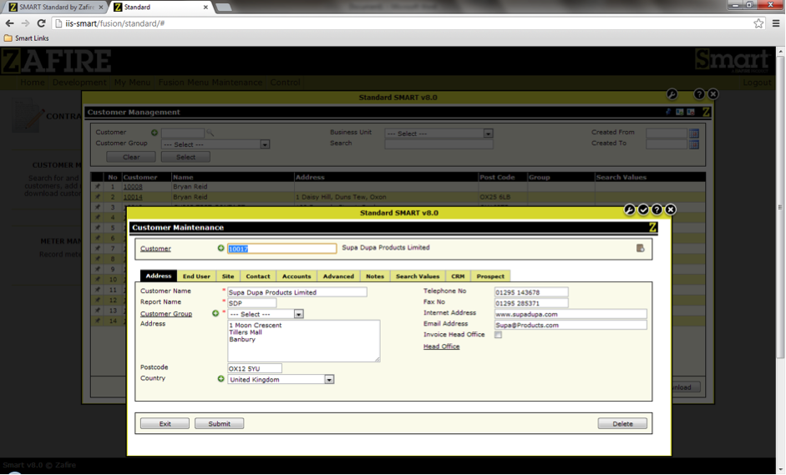This screenshot has height=475, width=786.
Task: Click the Fax No field
Action: (x=531, y=303)
